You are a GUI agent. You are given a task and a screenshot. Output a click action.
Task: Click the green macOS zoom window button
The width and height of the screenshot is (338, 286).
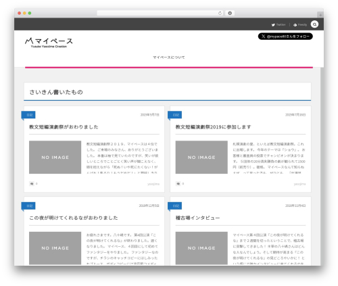point(30,13)
